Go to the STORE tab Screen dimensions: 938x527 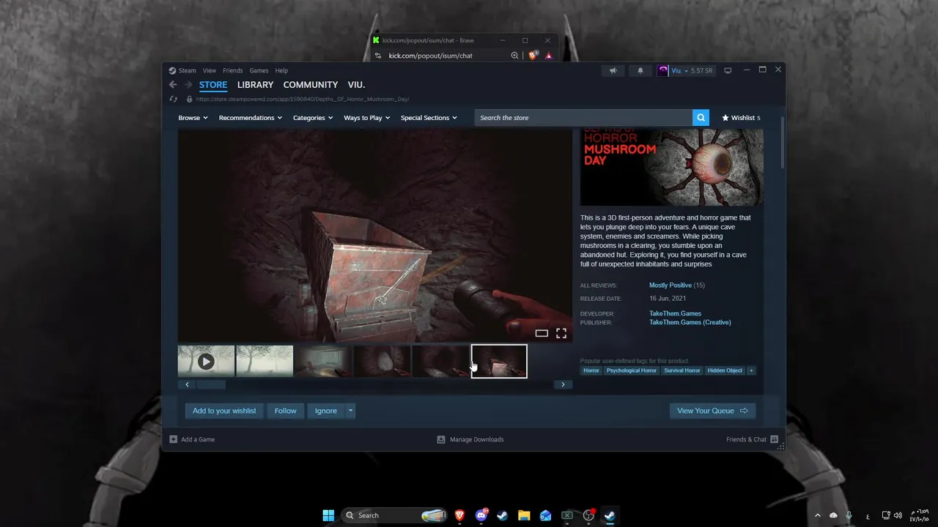213,85
